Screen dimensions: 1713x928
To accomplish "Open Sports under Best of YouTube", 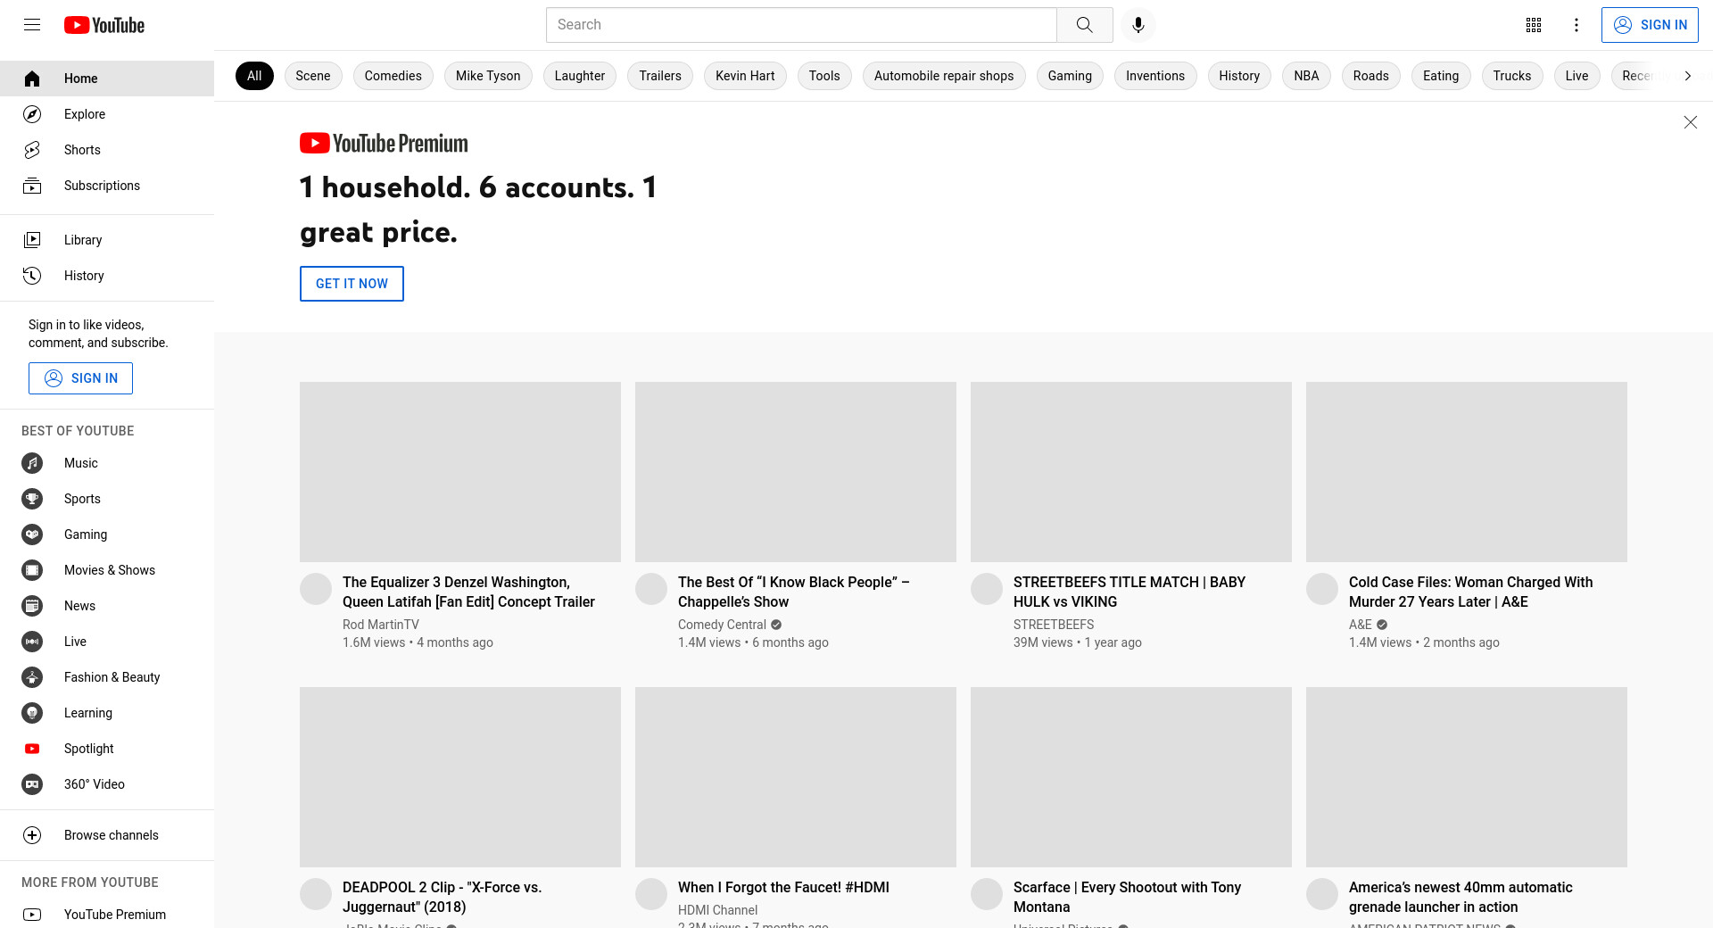I will coord(107,499).
